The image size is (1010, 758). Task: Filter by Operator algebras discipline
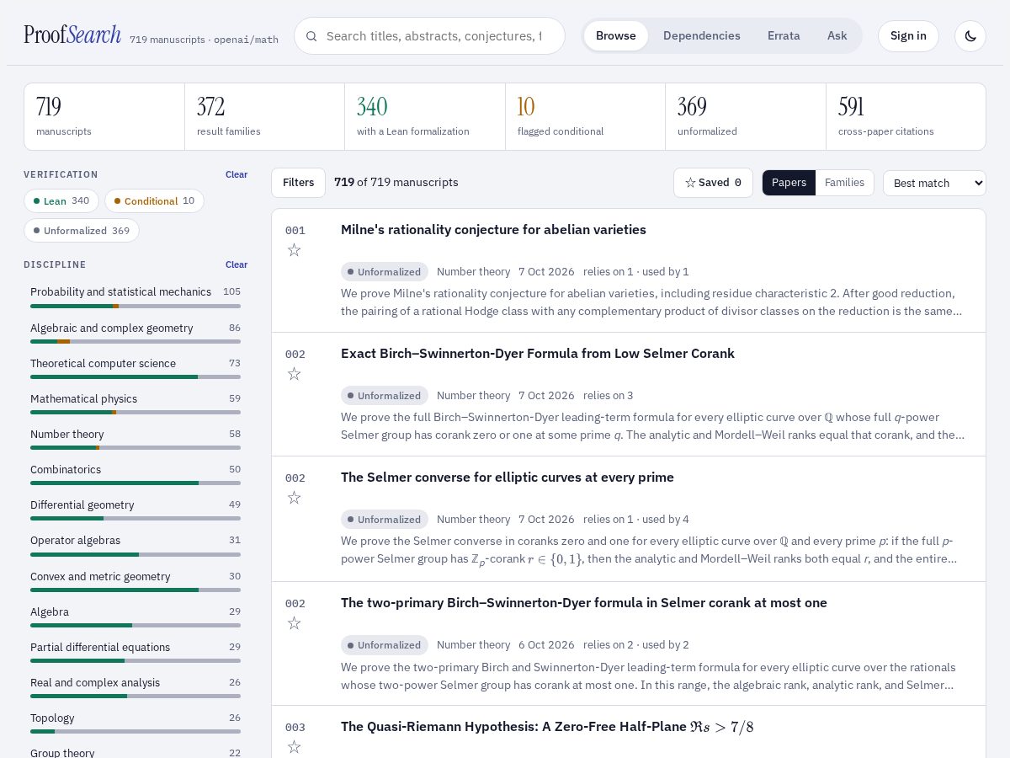[x=136, y=546]
